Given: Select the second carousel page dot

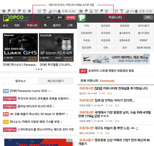Looking at the screenshot, I should coord(39,69).
